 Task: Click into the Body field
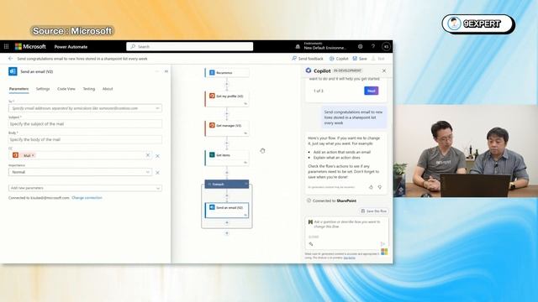tap(85, 140)
